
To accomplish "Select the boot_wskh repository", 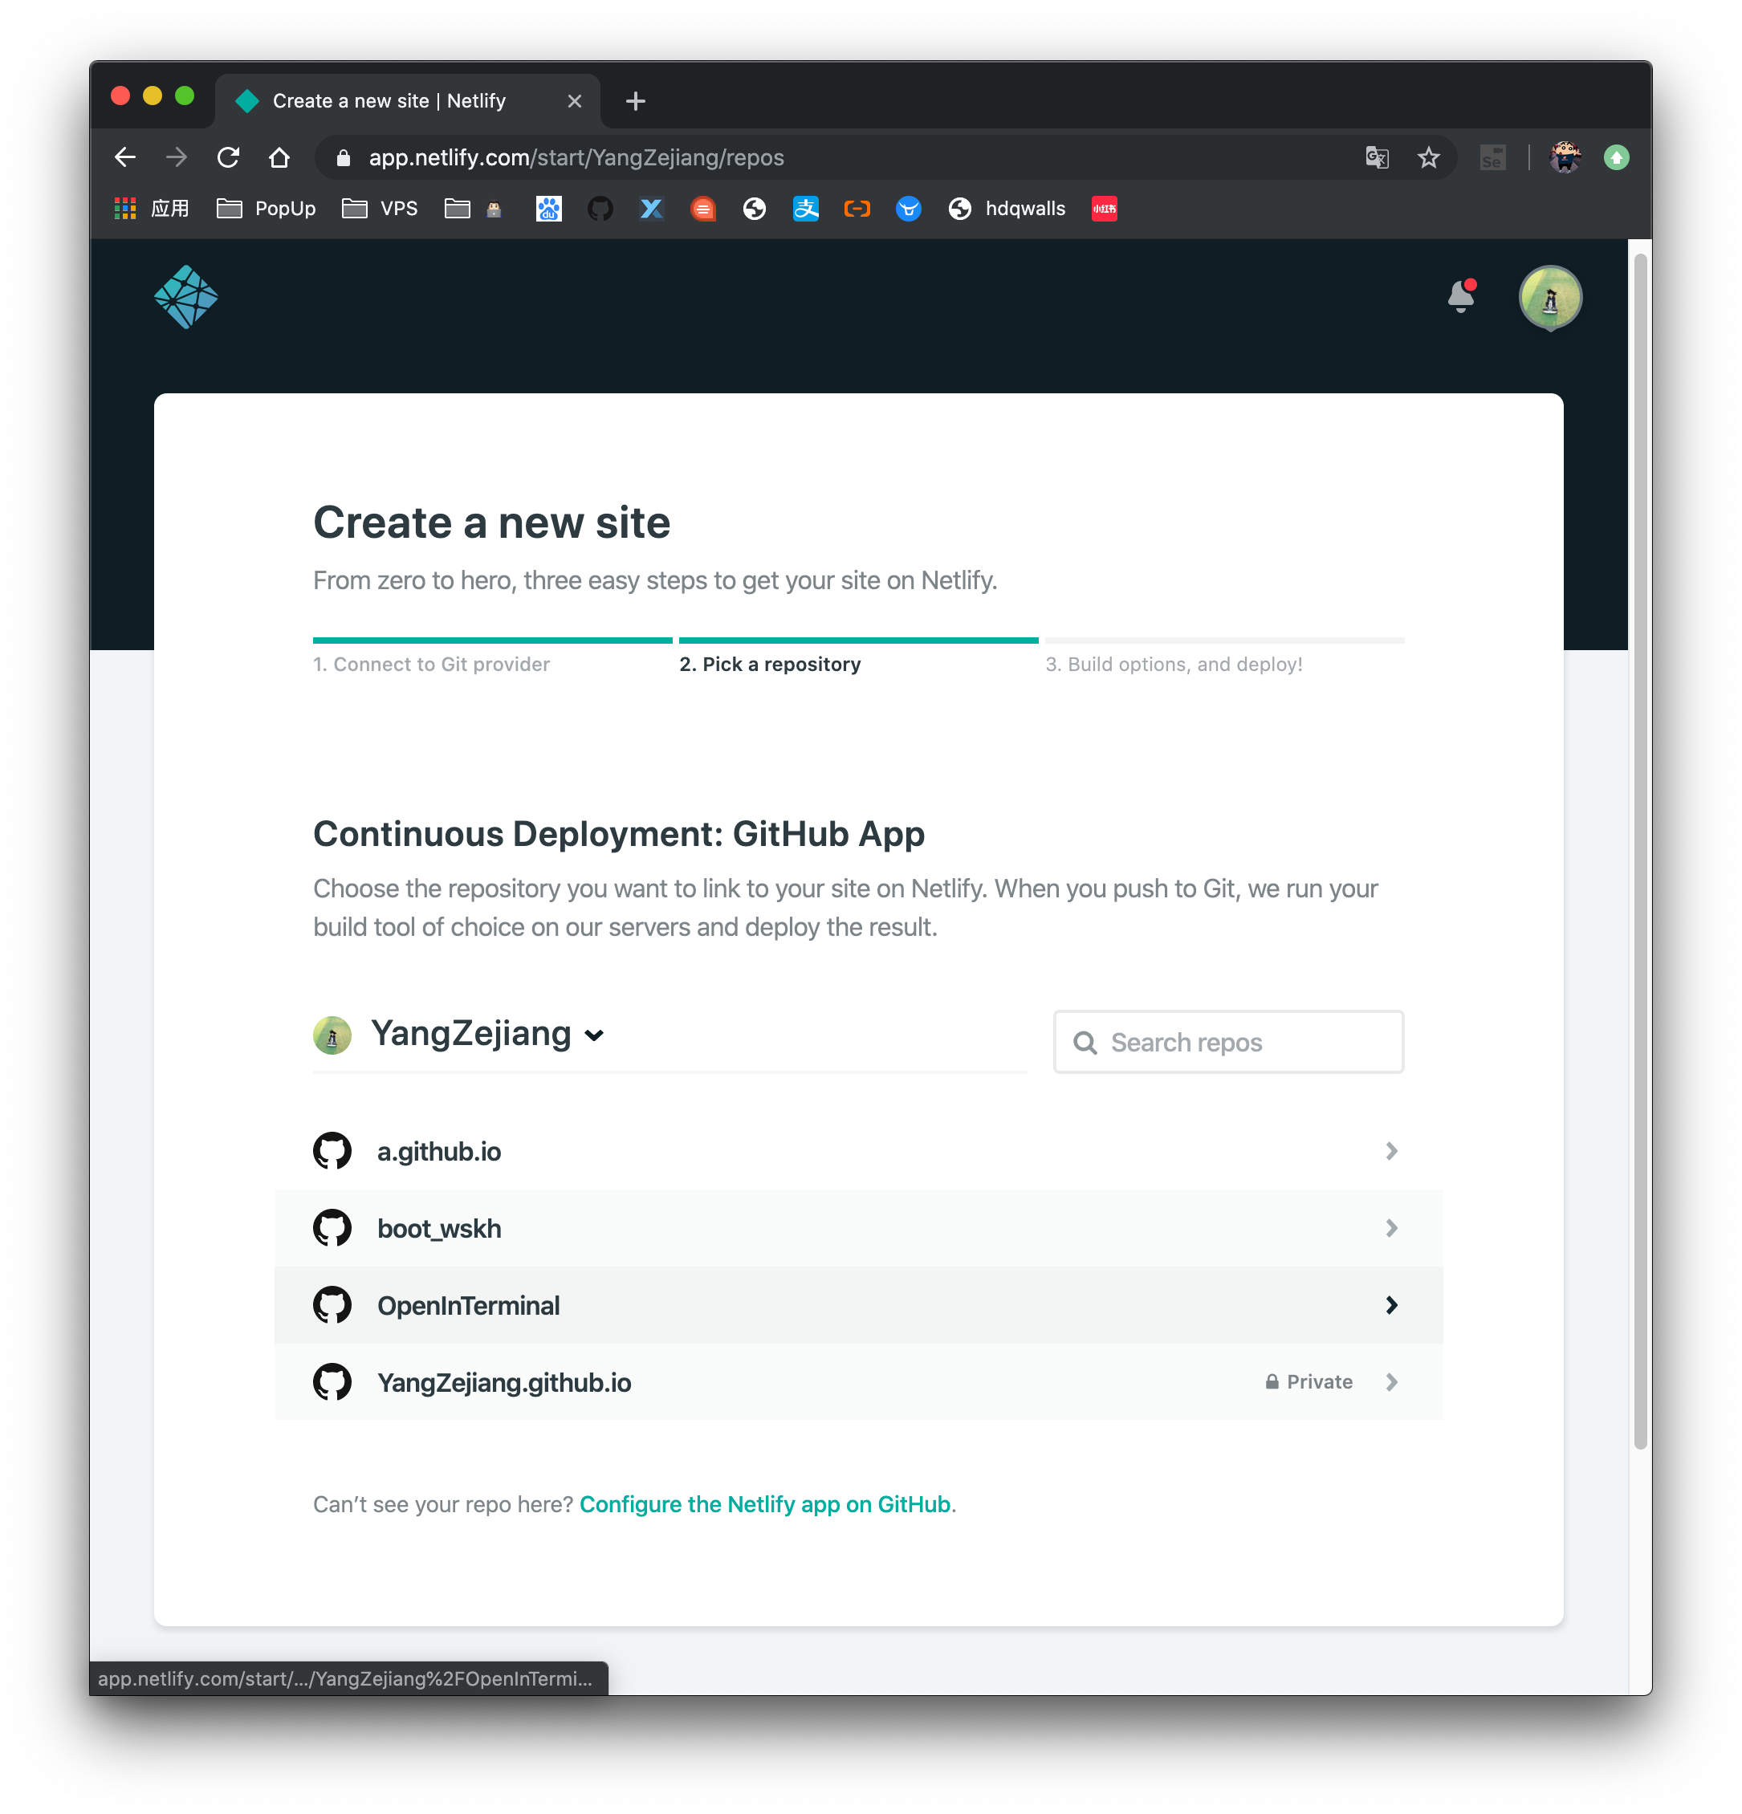I will coord(858,1228).
